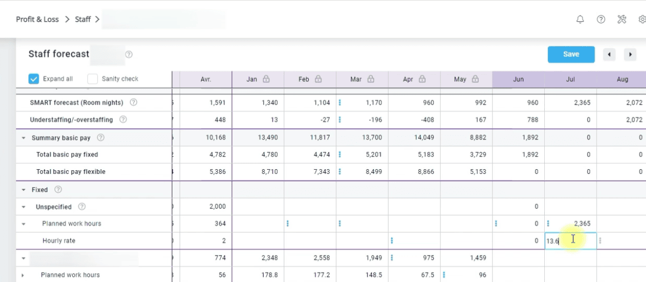Viewport: 646px width, 282px height.
Task: Click the lock icon on May column
Action: click(x=475, y=79)
